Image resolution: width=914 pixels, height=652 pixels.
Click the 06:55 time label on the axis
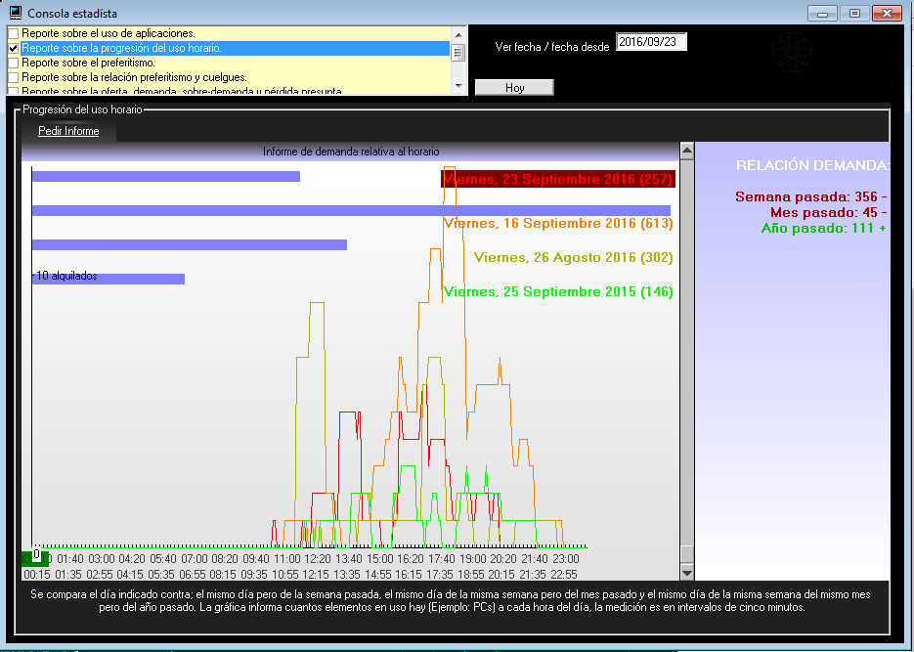point(193,575)
